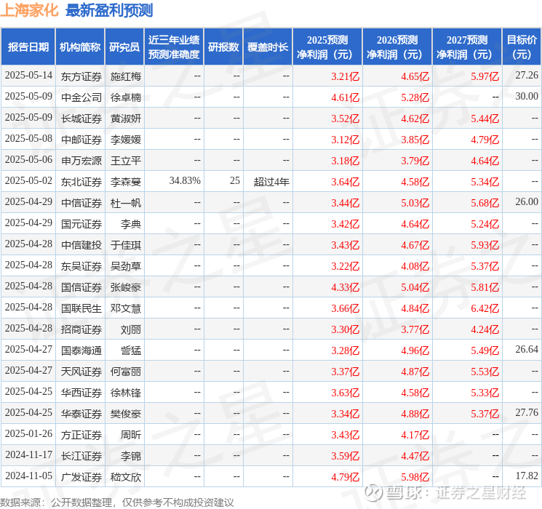Click the 覆盖时长 column header
542x509 pixels.
click(268, 47)
